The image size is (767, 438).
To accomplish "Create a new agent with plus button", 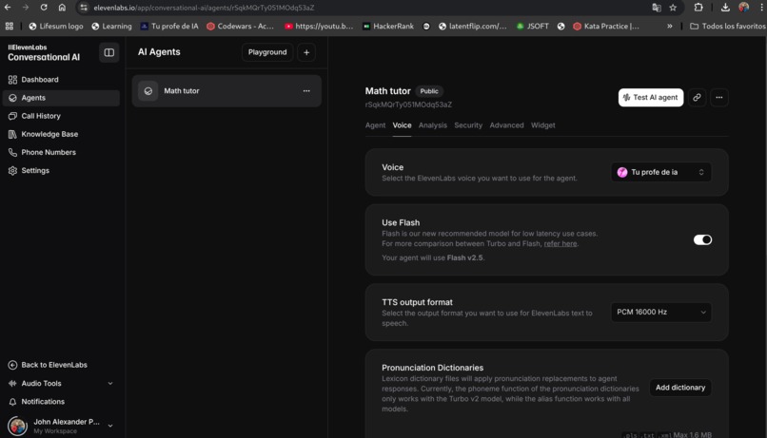I will click(x=306, y=52).
